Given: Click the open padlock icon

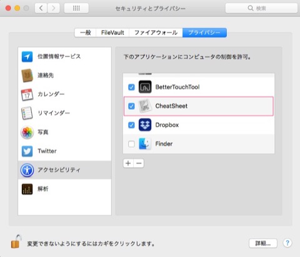Looking at the screenshot, I should (16, 241).
